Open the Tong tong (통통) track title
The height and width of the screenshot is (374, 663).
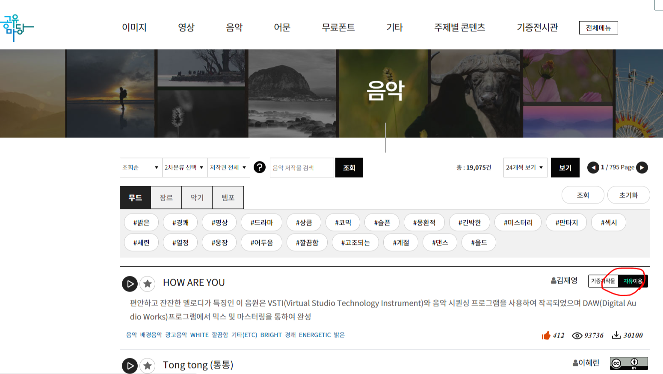pyautogui.click(x=198, y=365)
